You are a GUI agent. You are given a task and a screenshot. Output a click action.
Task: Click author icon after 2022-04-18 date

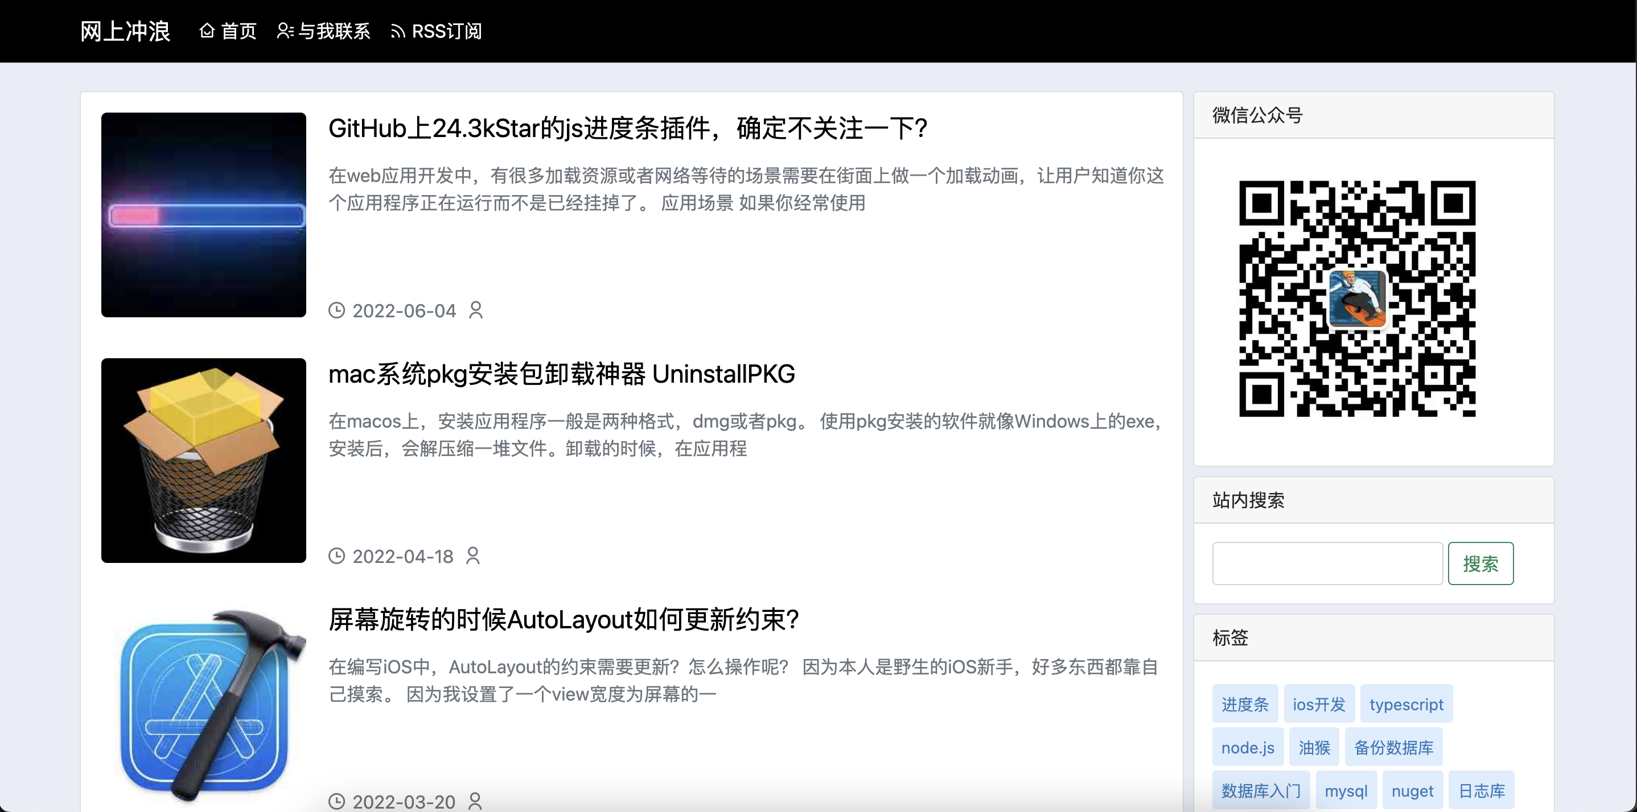[473, 556]
